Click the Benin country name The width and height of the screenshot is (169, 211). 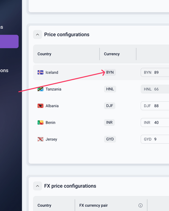pyautogui.click(x=50, y=122)
